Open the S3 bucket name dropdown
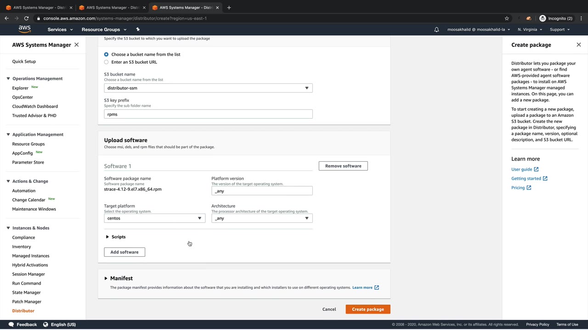Screen dimensions: 588x330 [208, 88]
